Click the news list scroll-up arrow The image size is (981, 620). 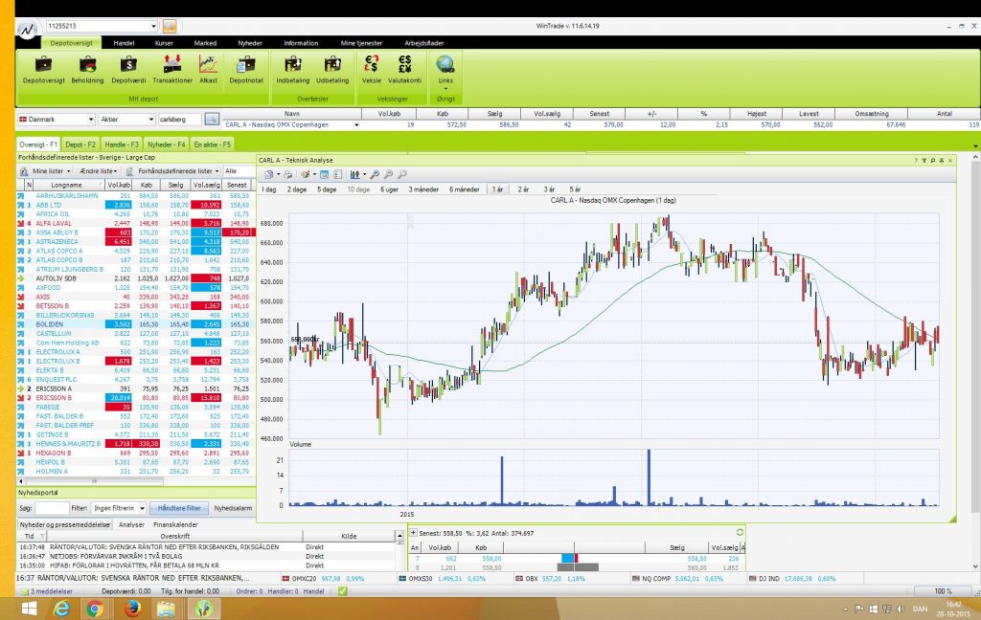(x=399, y=536)
